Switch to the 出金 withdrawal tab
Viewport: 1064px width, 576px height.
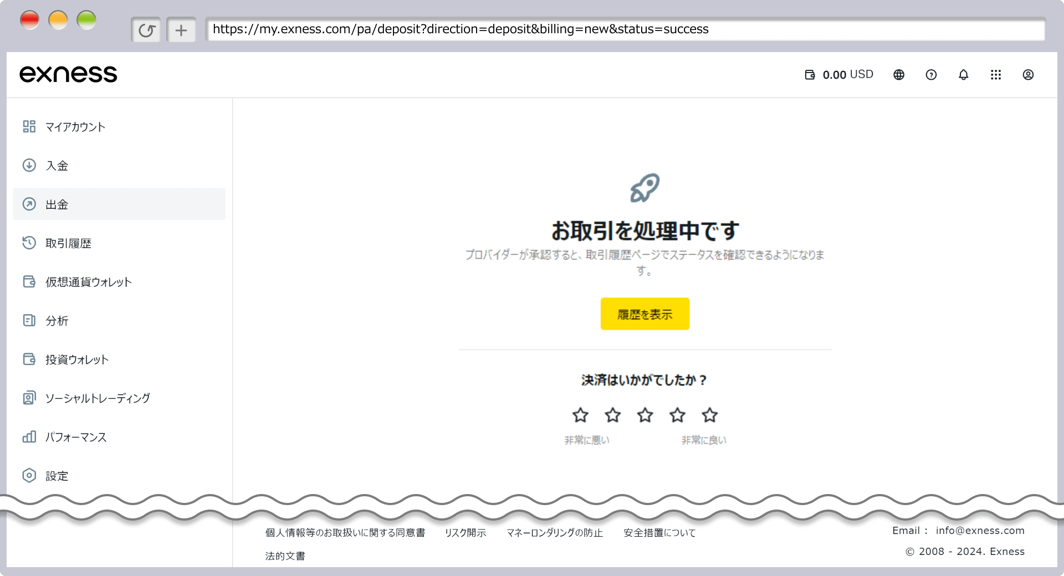(57, 204)
